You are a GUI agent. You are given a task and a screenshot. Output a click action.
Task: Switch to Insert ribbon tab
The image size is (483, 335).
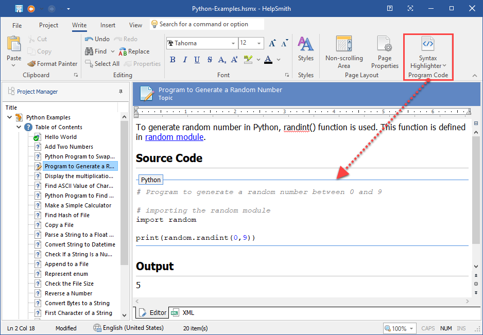click(108, 25)
